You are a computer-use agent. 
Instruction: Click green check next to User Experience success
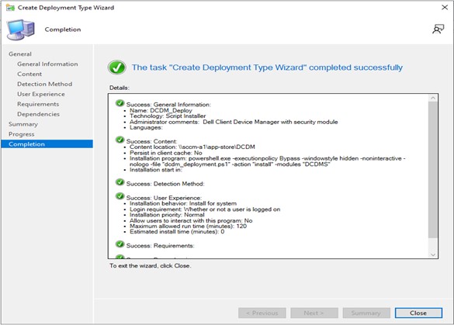[120, 196]
